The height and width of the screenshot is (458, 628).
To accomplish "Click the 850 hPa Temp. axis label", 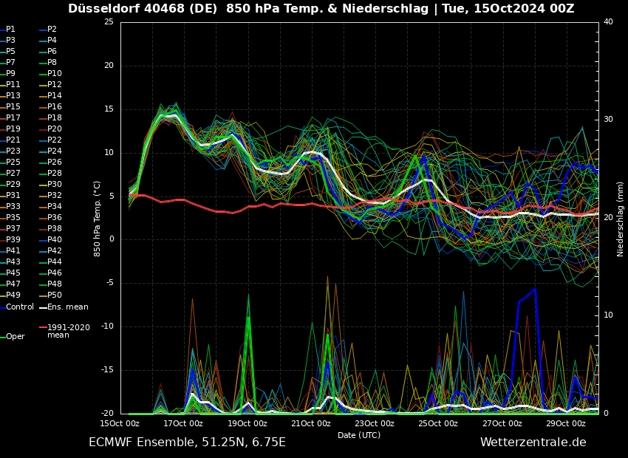I will coord(98,218).
